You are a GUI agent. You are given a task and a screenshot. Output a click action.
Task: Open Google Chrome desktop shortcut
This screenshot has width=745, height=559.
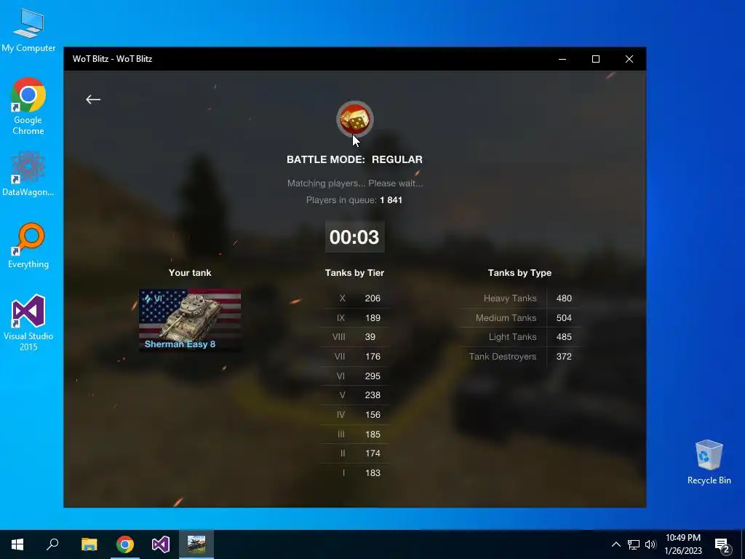28,106
